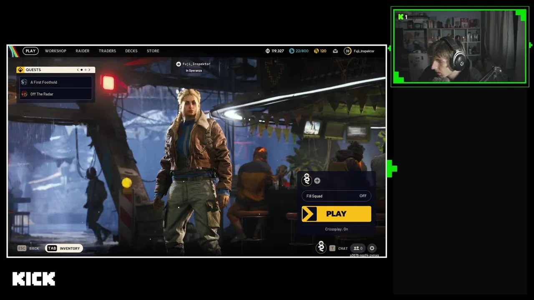This screenshot has height=300, width=534.
Task: Click the white coin currency icon
Action: [268, 51]
